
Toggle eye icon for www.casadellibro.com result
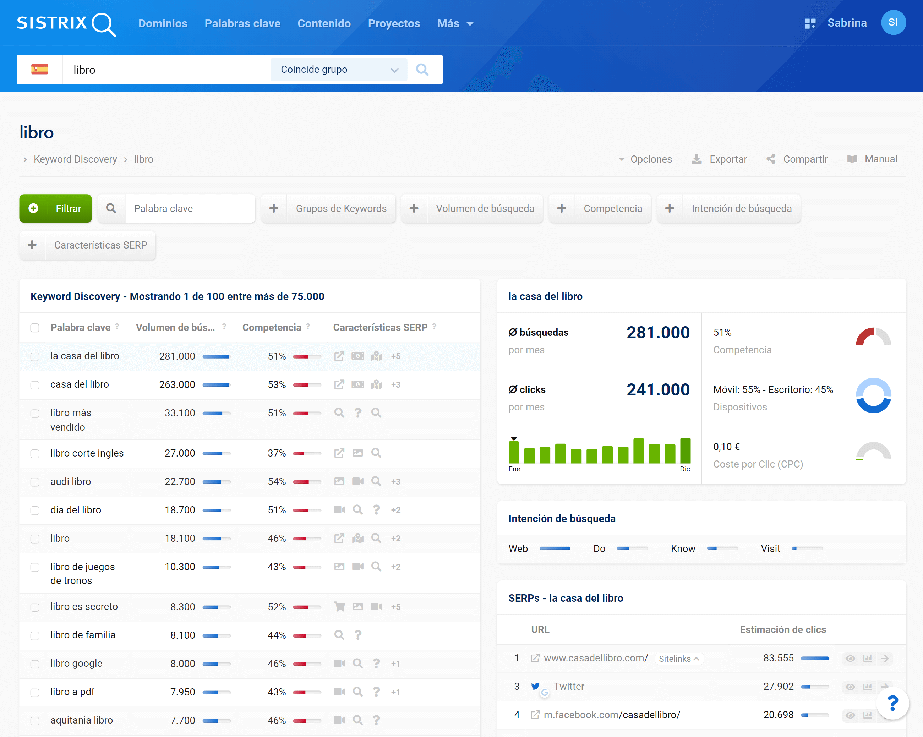[x=850, y=658]
